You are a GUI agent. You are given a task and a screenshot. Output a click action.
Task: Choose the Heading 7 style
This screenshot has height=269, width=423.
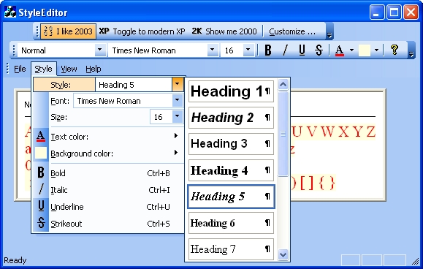[x=231, y=249]
